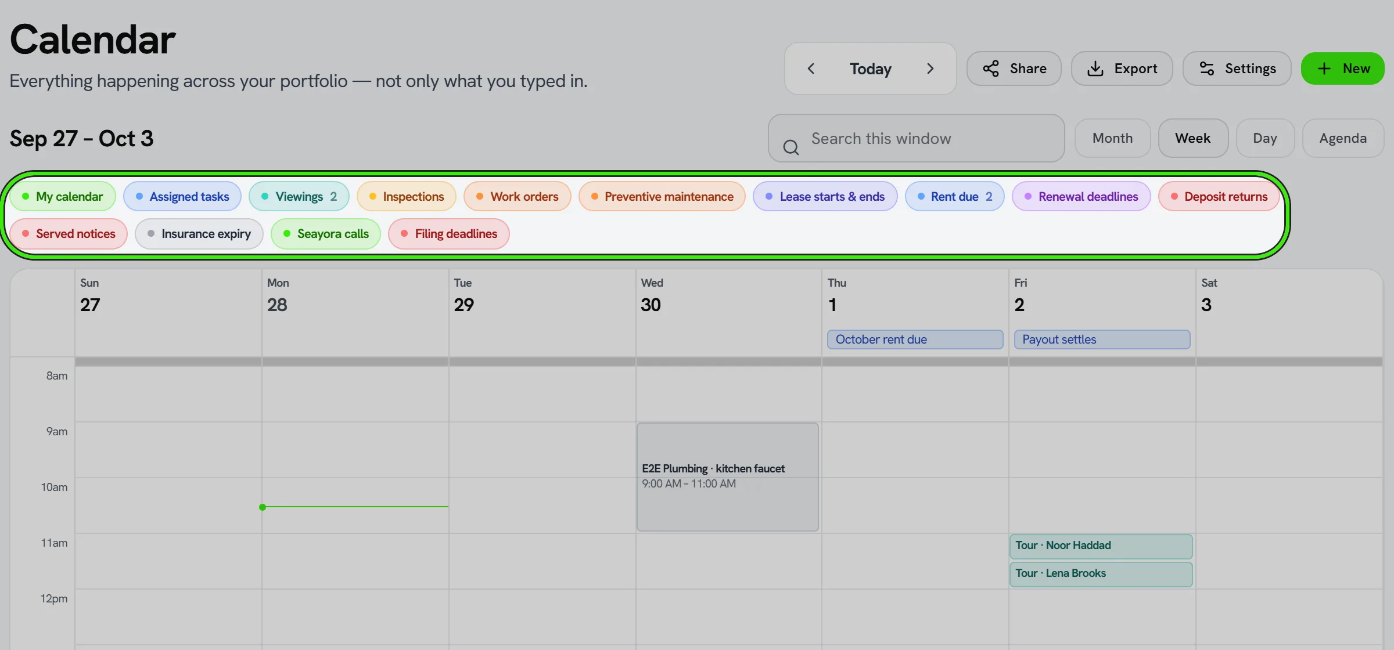Viewport: 1394px width, 650px height.
Task: Click the current-time marker dot on Monday
Action: 263,507
